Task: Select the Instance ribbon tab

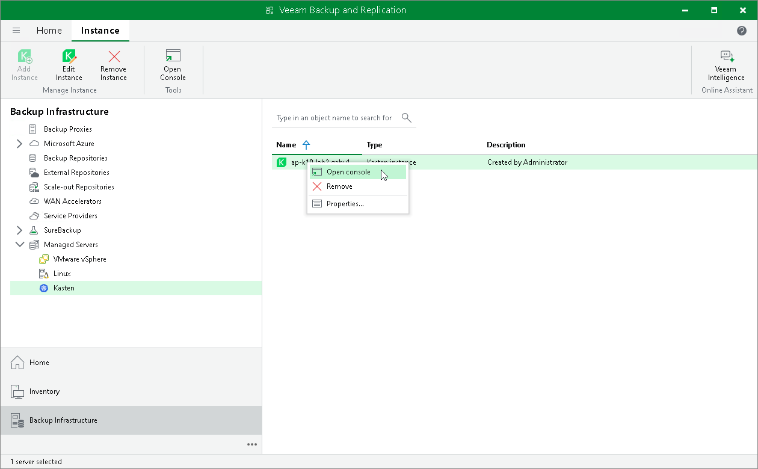Action: pos(100,31)
